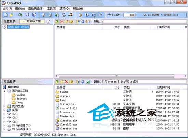Image resolution: width=188 pixels, height=138 pixels.
Task: Click the blue question mark Help icon
Action: [x=93, y=15]
